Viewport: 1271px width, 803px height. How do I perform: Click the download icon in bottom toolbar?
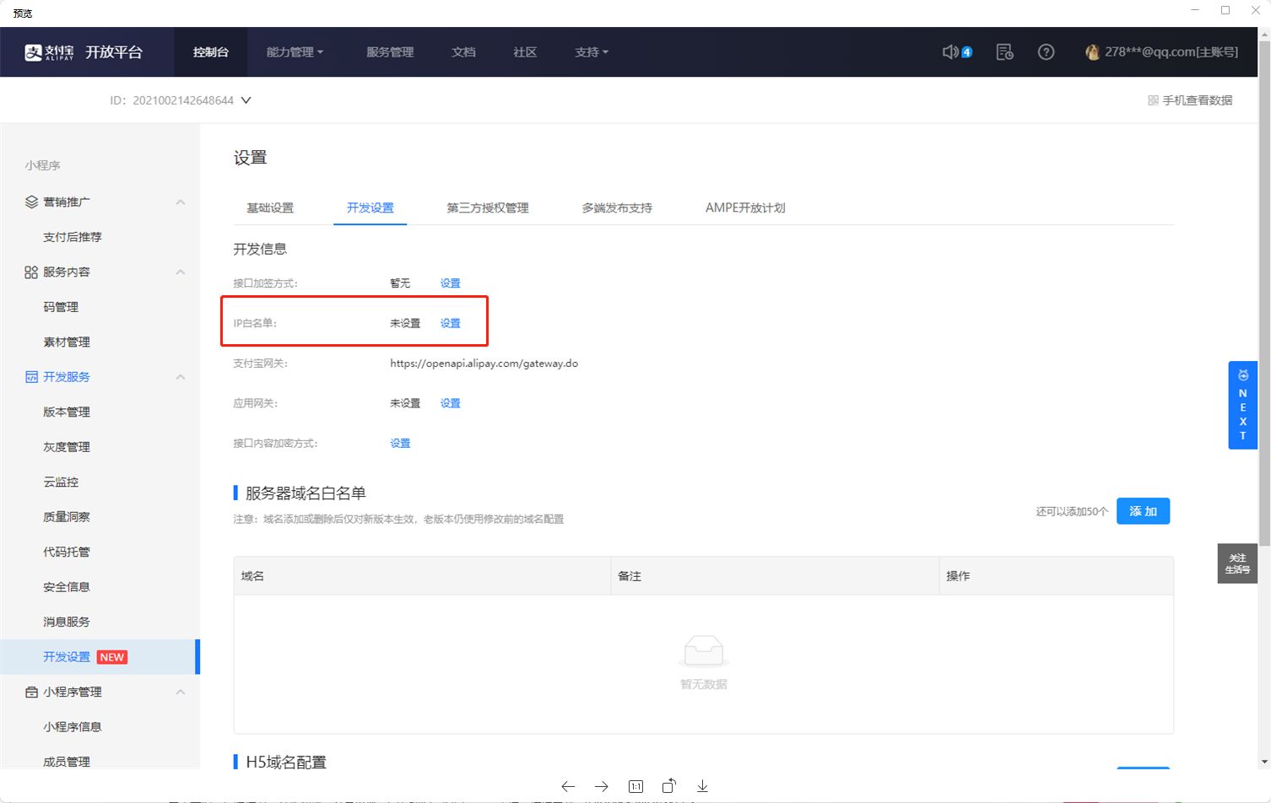pos(702,786)
